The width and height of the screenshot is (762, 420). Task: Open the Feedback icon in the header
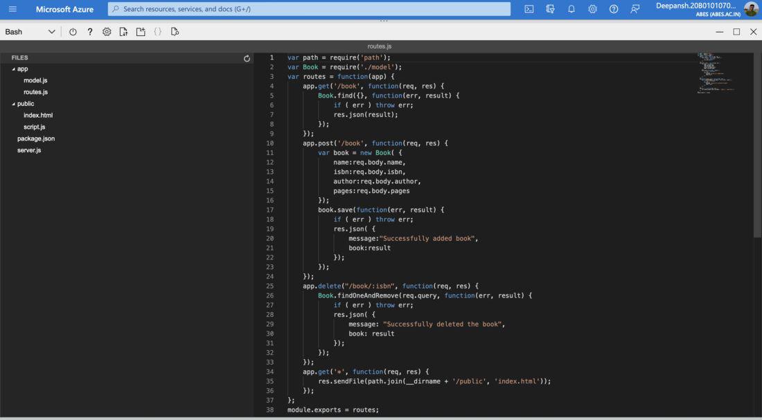pos(635,9)
